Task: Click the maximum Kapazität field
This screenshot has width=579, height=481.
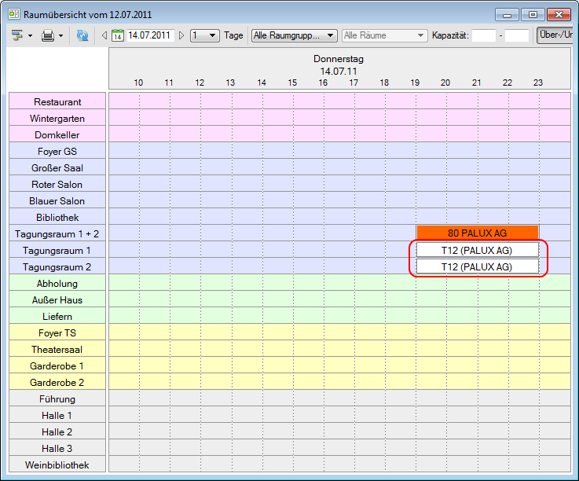Action: [x=517, y=35]
